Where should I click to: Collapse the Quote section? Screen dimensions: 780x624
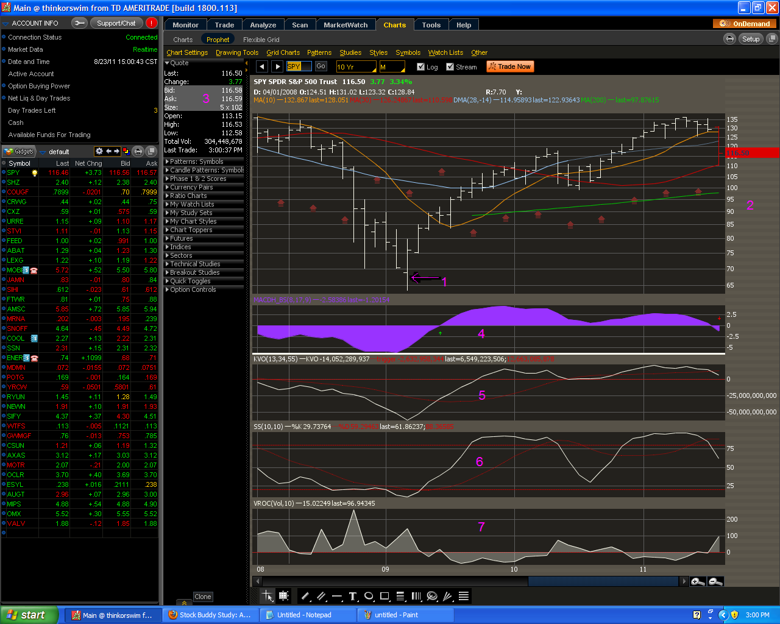(167, 63)
